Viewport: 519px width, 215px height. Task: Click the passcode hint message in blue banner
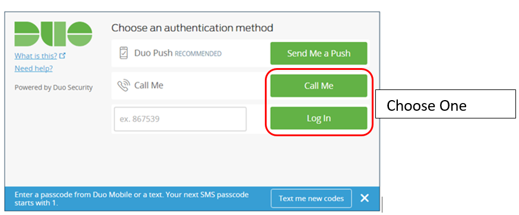point(131,199)
